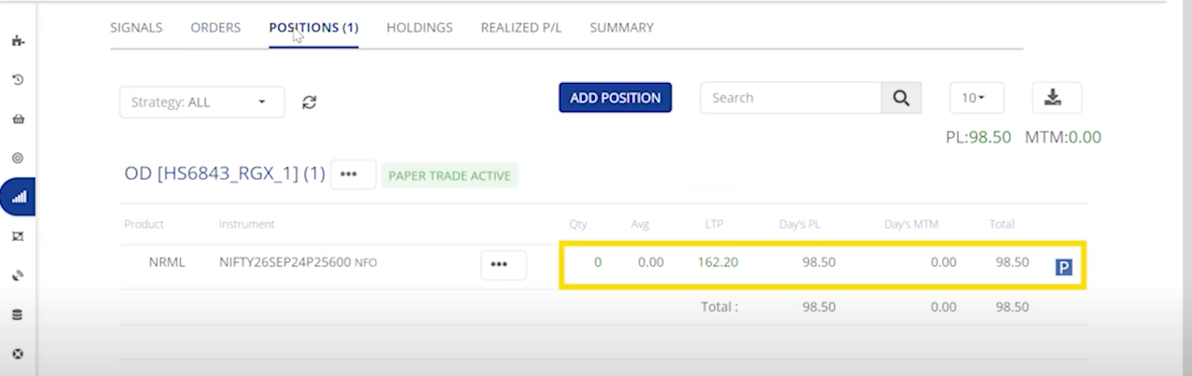Expand the 10 rows-per-page dropdown

click(x=976, y=98)
